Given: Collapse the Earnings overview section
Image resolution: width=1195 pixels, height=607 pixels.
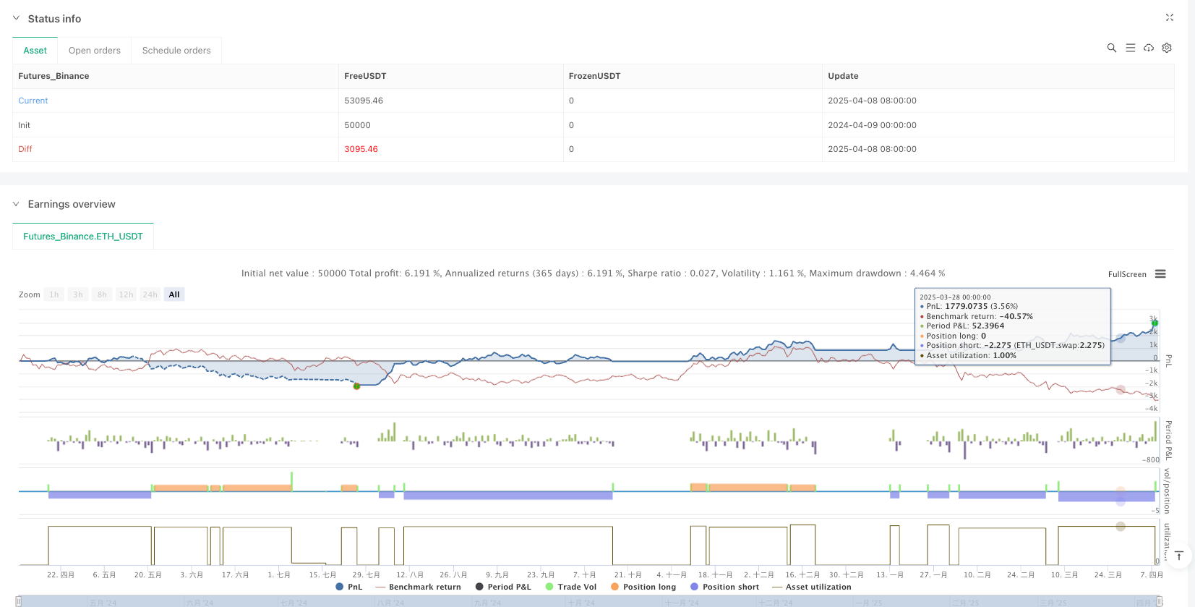Looking at the screenshot, I should pyautogui.click(x=16, y=204).
